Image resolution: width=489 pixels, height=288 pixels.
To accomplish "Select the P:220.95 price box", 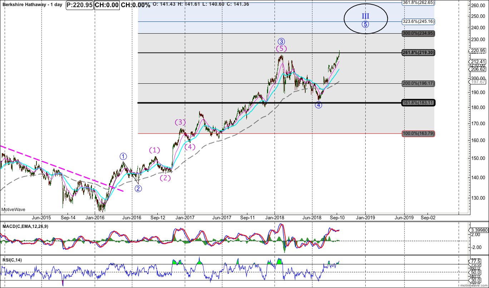I will click(x=80, y=5).
